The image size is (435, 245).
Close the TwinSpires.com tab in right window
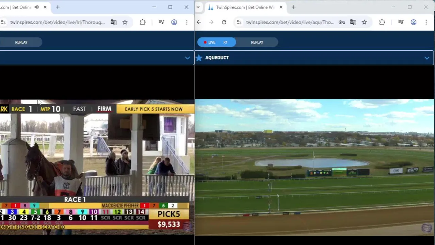point(281,7)
